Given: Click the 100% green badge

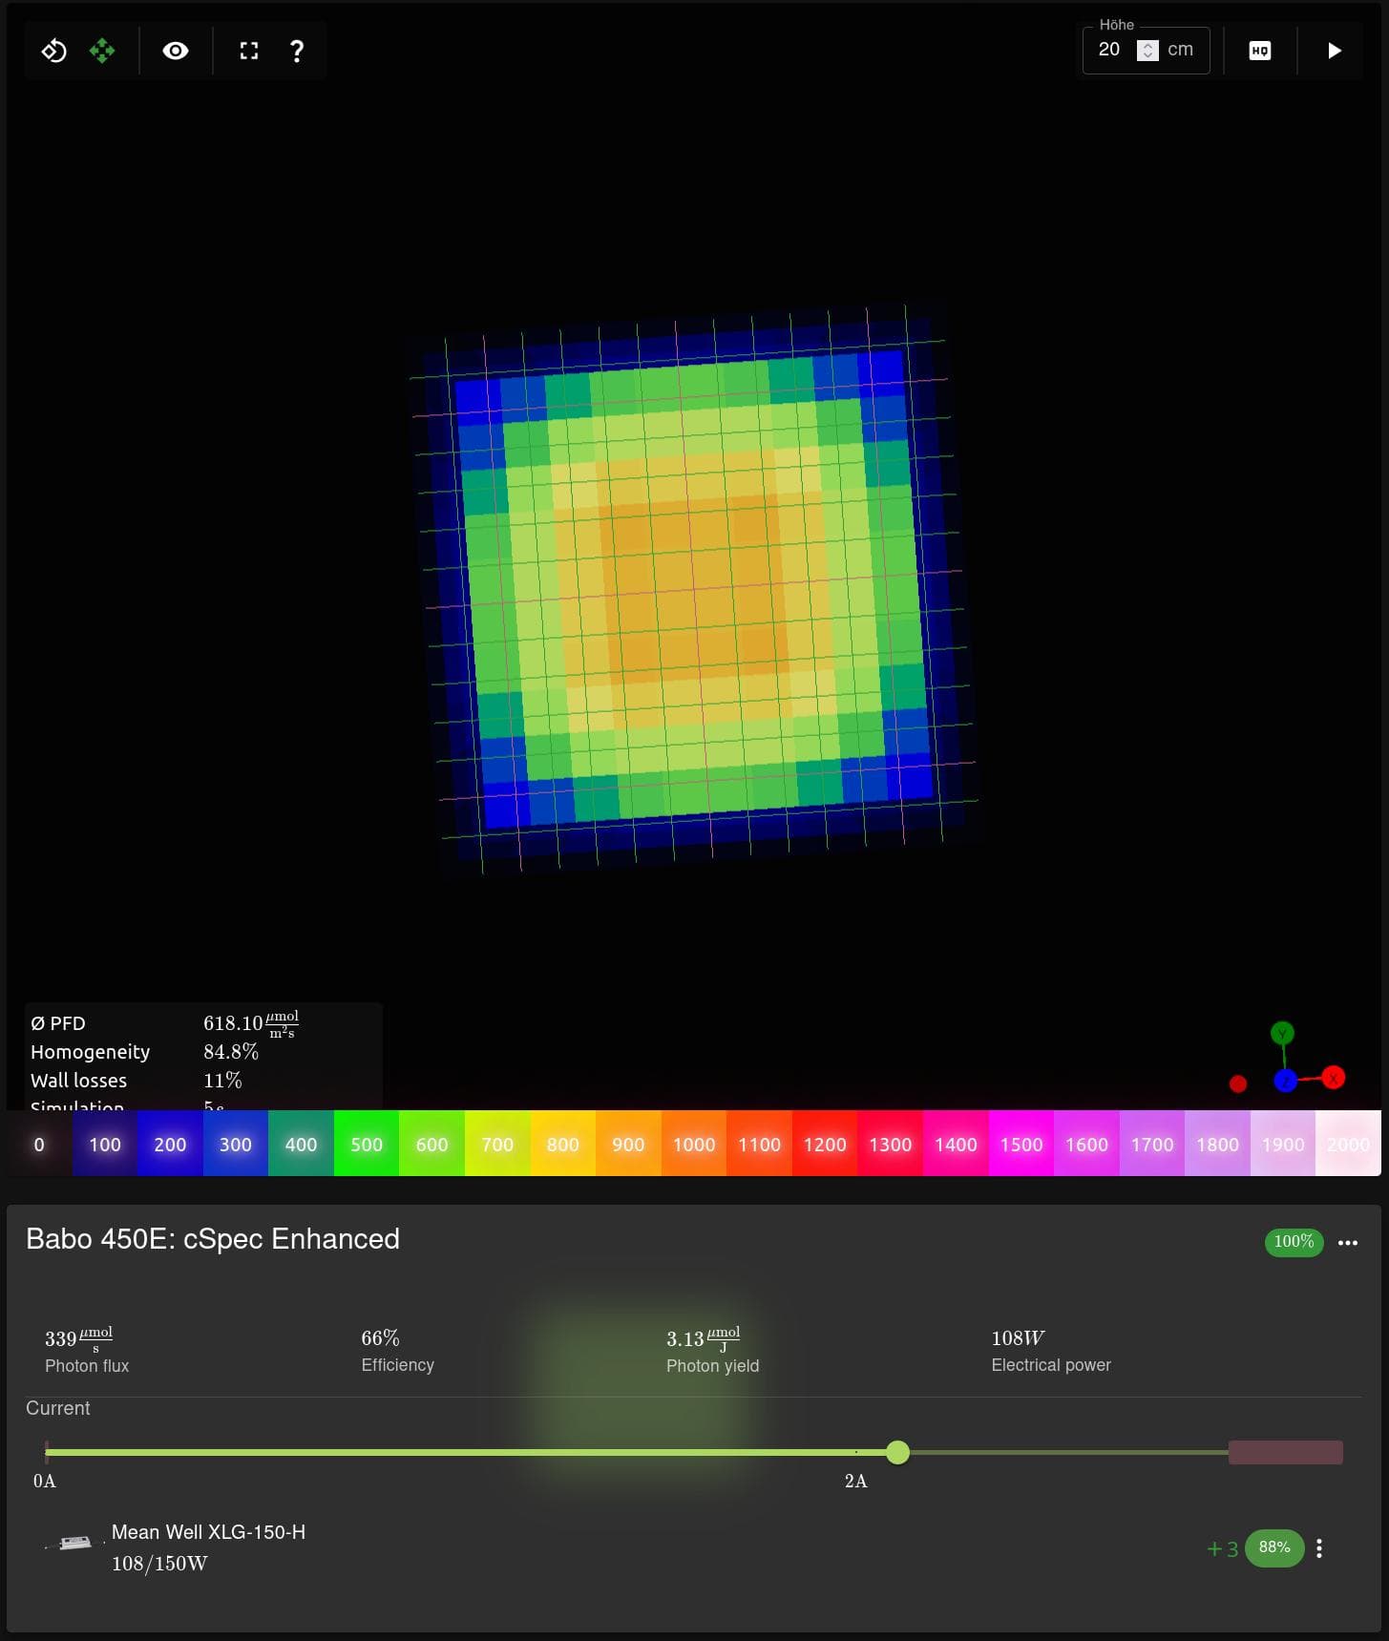Looking at the screenshot, I should pos(1293,1242).
